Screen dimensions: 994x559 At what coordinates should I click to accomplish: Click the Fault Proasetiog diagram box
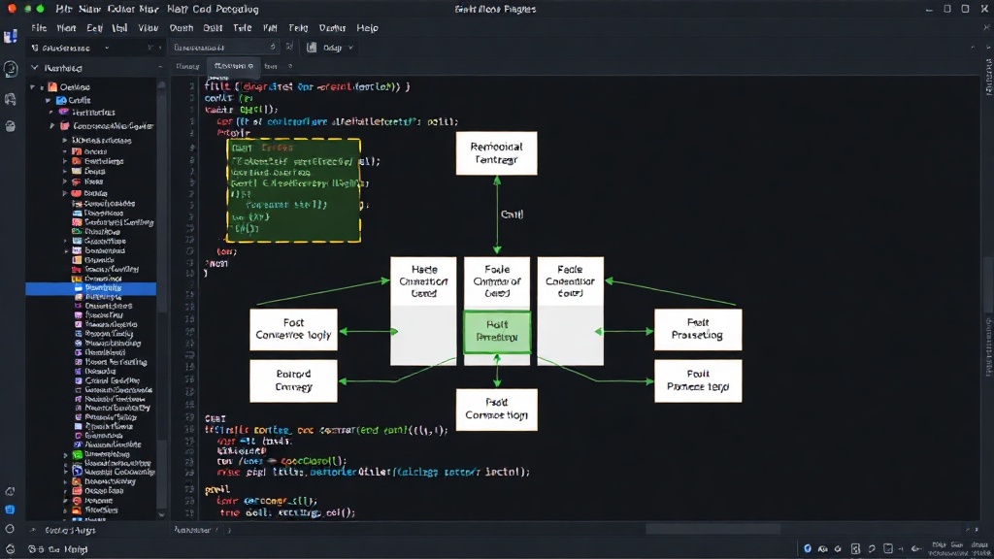pyautogui.click(x=698, y=330)
